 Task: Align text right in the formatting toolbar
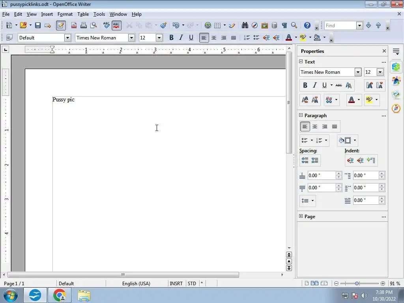pyautogui.click(x=224, y=37)
